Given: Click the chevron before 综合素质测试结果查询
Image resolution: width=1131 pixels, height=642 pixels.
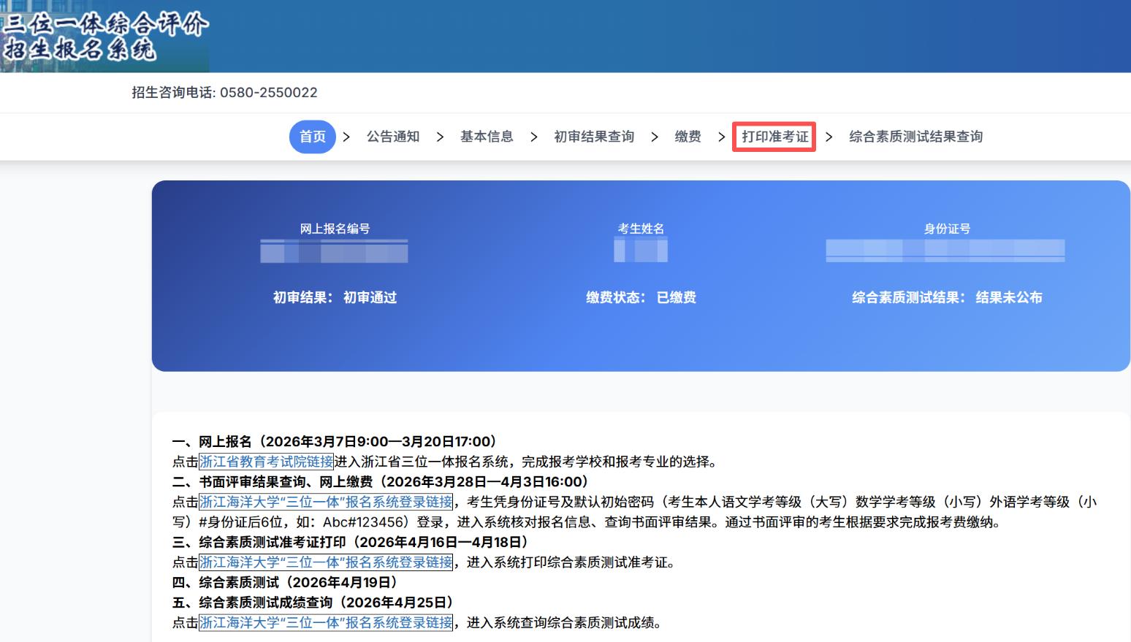Looking at the screenshot, I should [x=829, y=137].
